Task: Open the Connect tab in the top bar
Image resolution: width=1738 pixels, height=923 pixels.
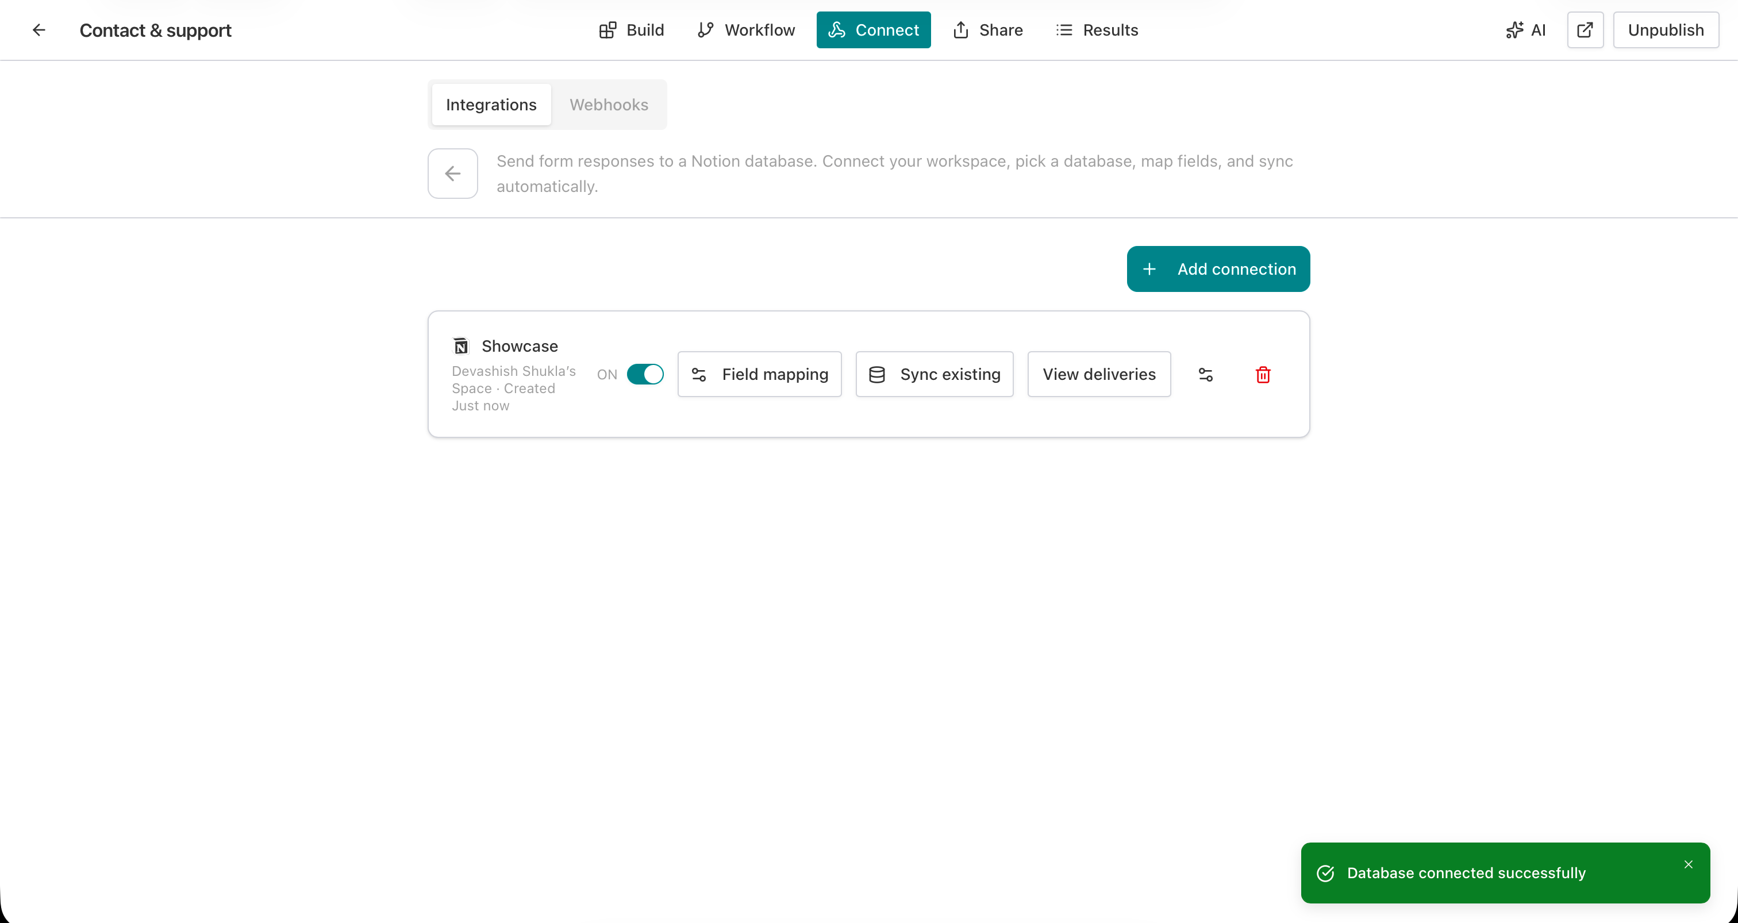Action: [873, 30]
